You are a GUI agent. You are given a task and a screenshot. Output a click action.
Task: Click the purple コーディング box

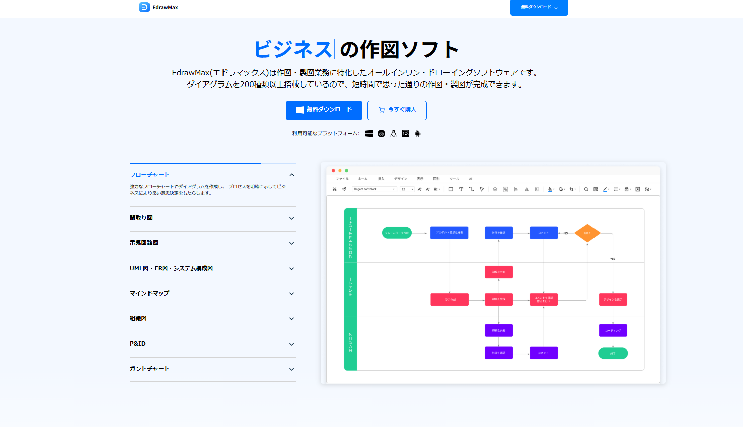tap(613, 330)
